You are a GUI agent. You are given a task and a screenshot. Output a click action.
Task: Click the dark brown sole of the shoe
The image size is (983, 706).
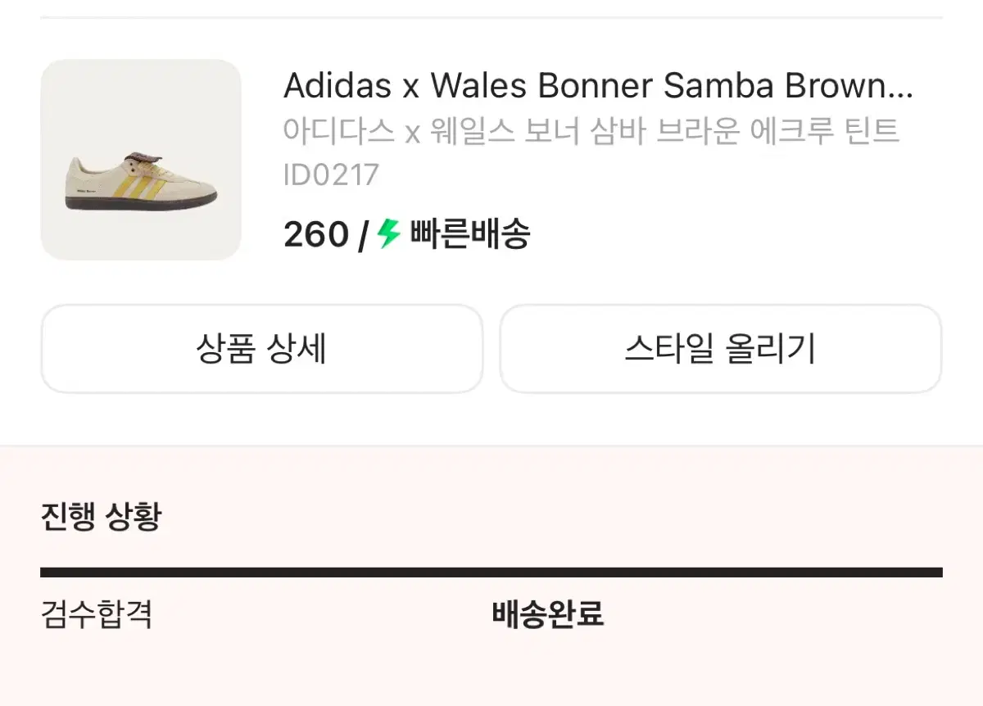139,204
